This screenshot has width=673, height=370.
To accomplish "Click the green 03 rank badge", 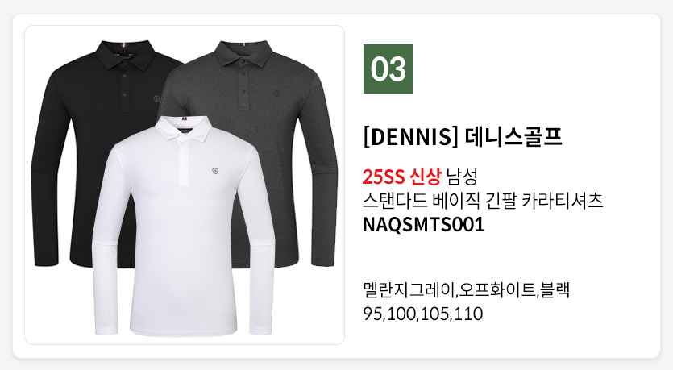I will tap(388, 69).
